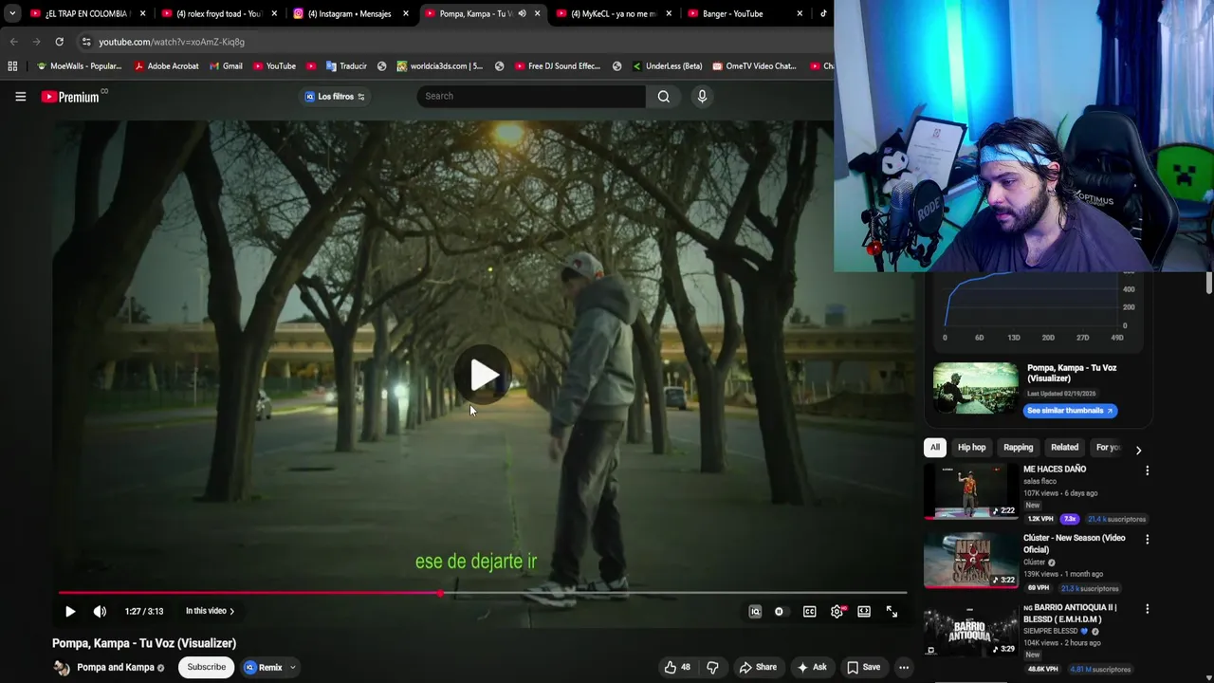This screenshot has height=683, width=1214.
Task: Open the Traducir bookmark
Action: [x=346, y=66]
